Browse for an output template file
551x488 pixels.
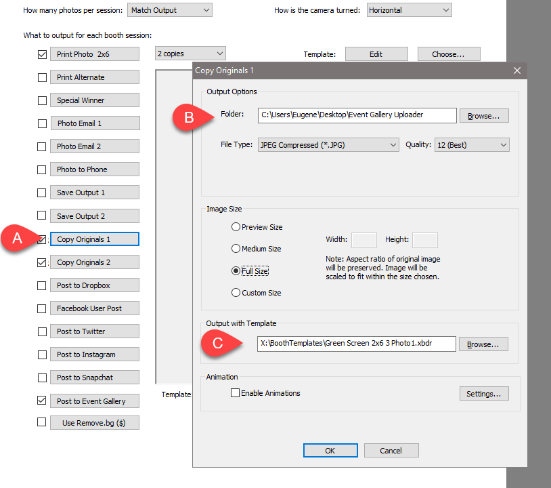pyautogui.click(x=484, y=344)
